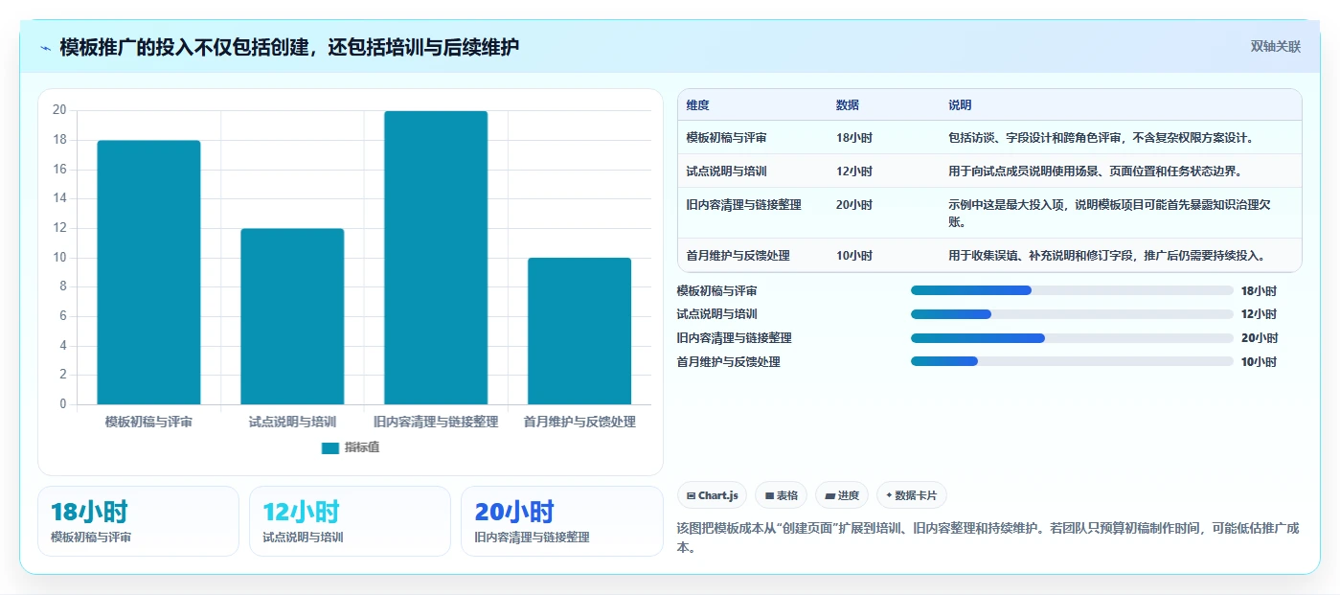Click the 首月维护与反馈处理 x-axis label
The image size is (1340, 595).
(x=579, y=422)
